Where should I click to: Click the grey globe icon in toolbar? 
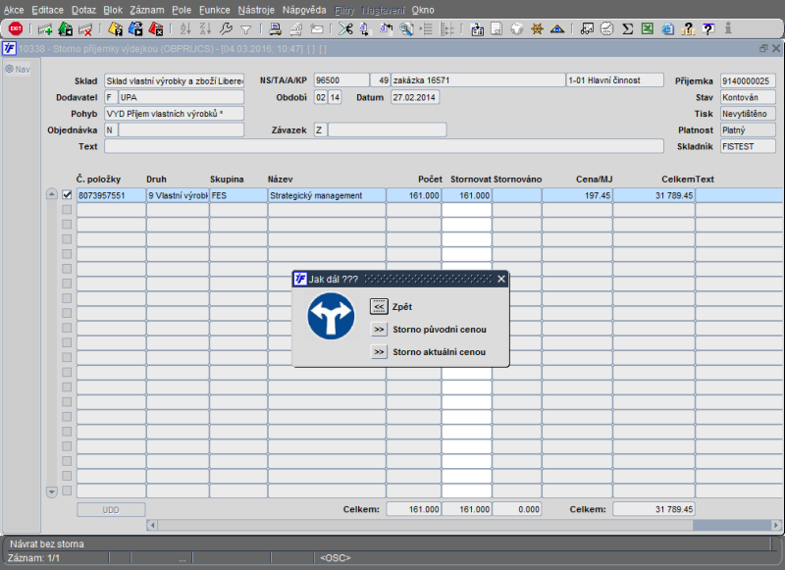(517, 29)
